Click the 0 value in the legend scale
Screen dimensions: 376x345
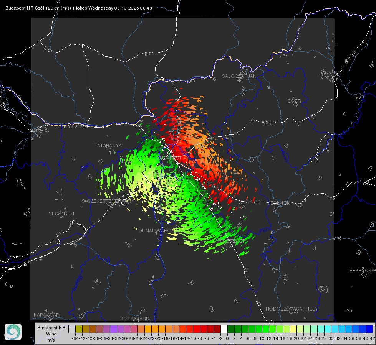[x=227, y=338]
